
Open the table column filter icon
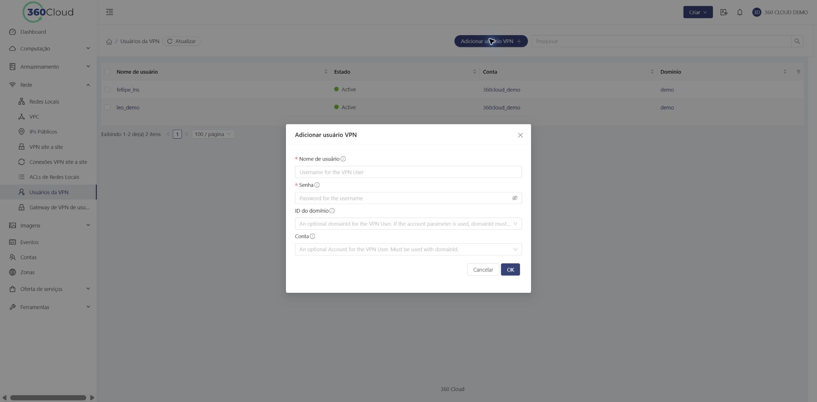(x=798, y=72)
